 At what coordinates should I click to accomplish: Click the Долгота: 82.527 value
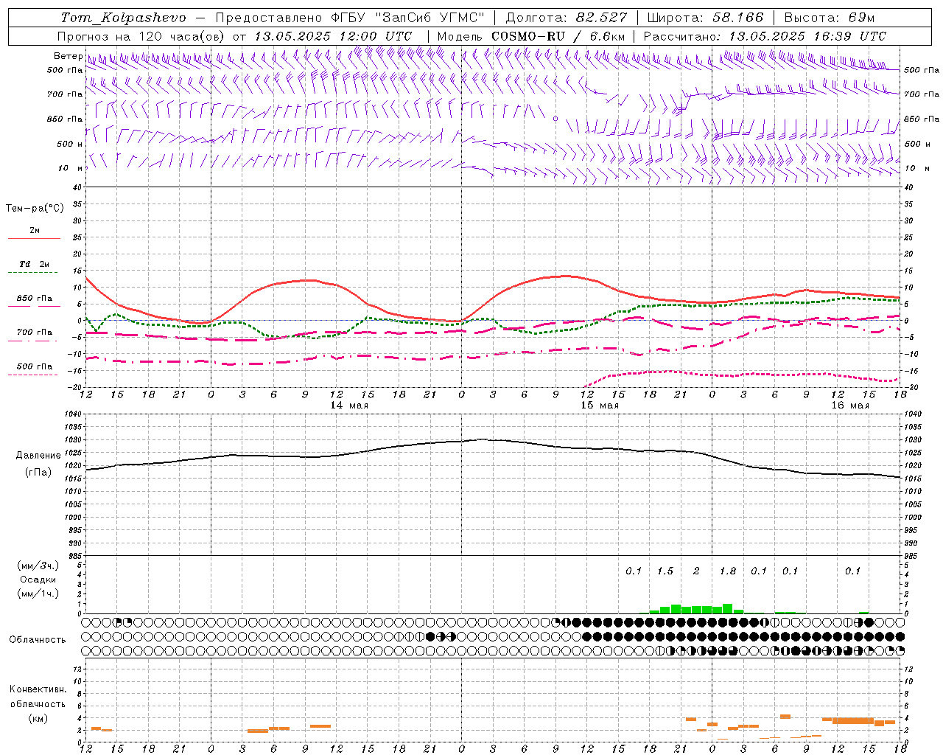567,18
